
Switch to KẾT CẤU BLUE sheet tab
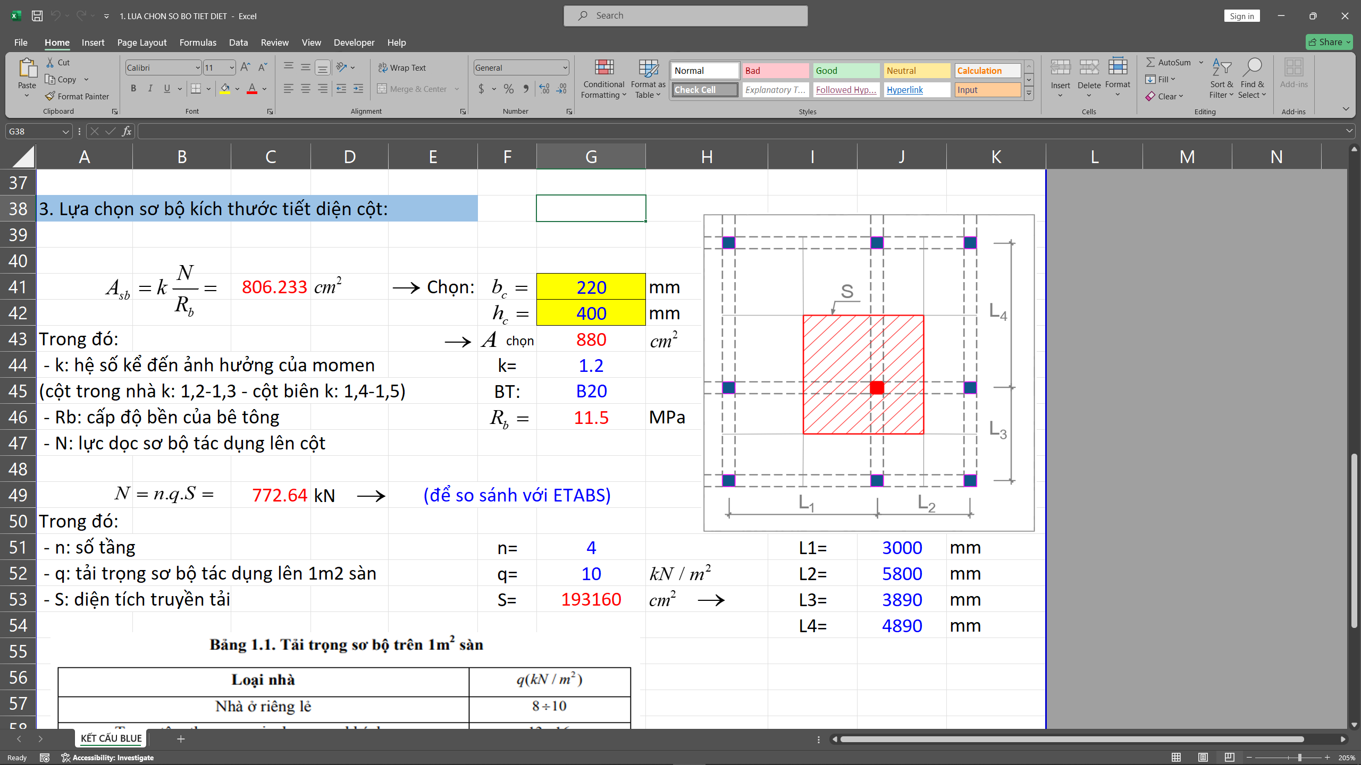111,738
